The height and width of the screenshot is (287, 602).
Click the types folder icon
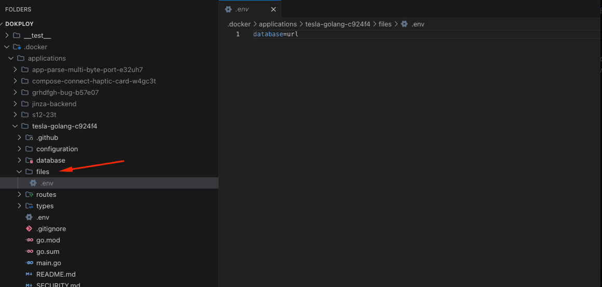pos(30,206)
